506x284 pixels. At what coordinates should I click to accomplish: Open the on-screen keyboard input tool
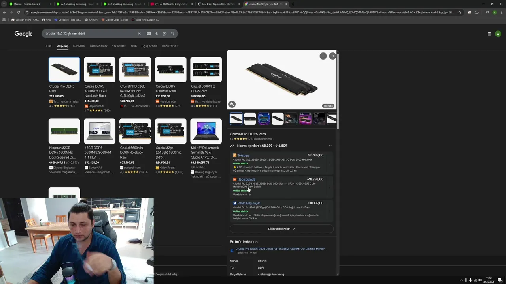pyautogui.click(x=149, y=34)
